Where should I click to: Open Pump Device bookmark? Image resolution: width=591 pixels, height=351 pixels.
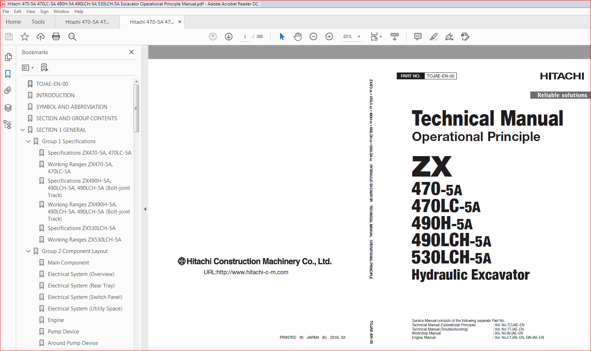(x=63, y=332)
